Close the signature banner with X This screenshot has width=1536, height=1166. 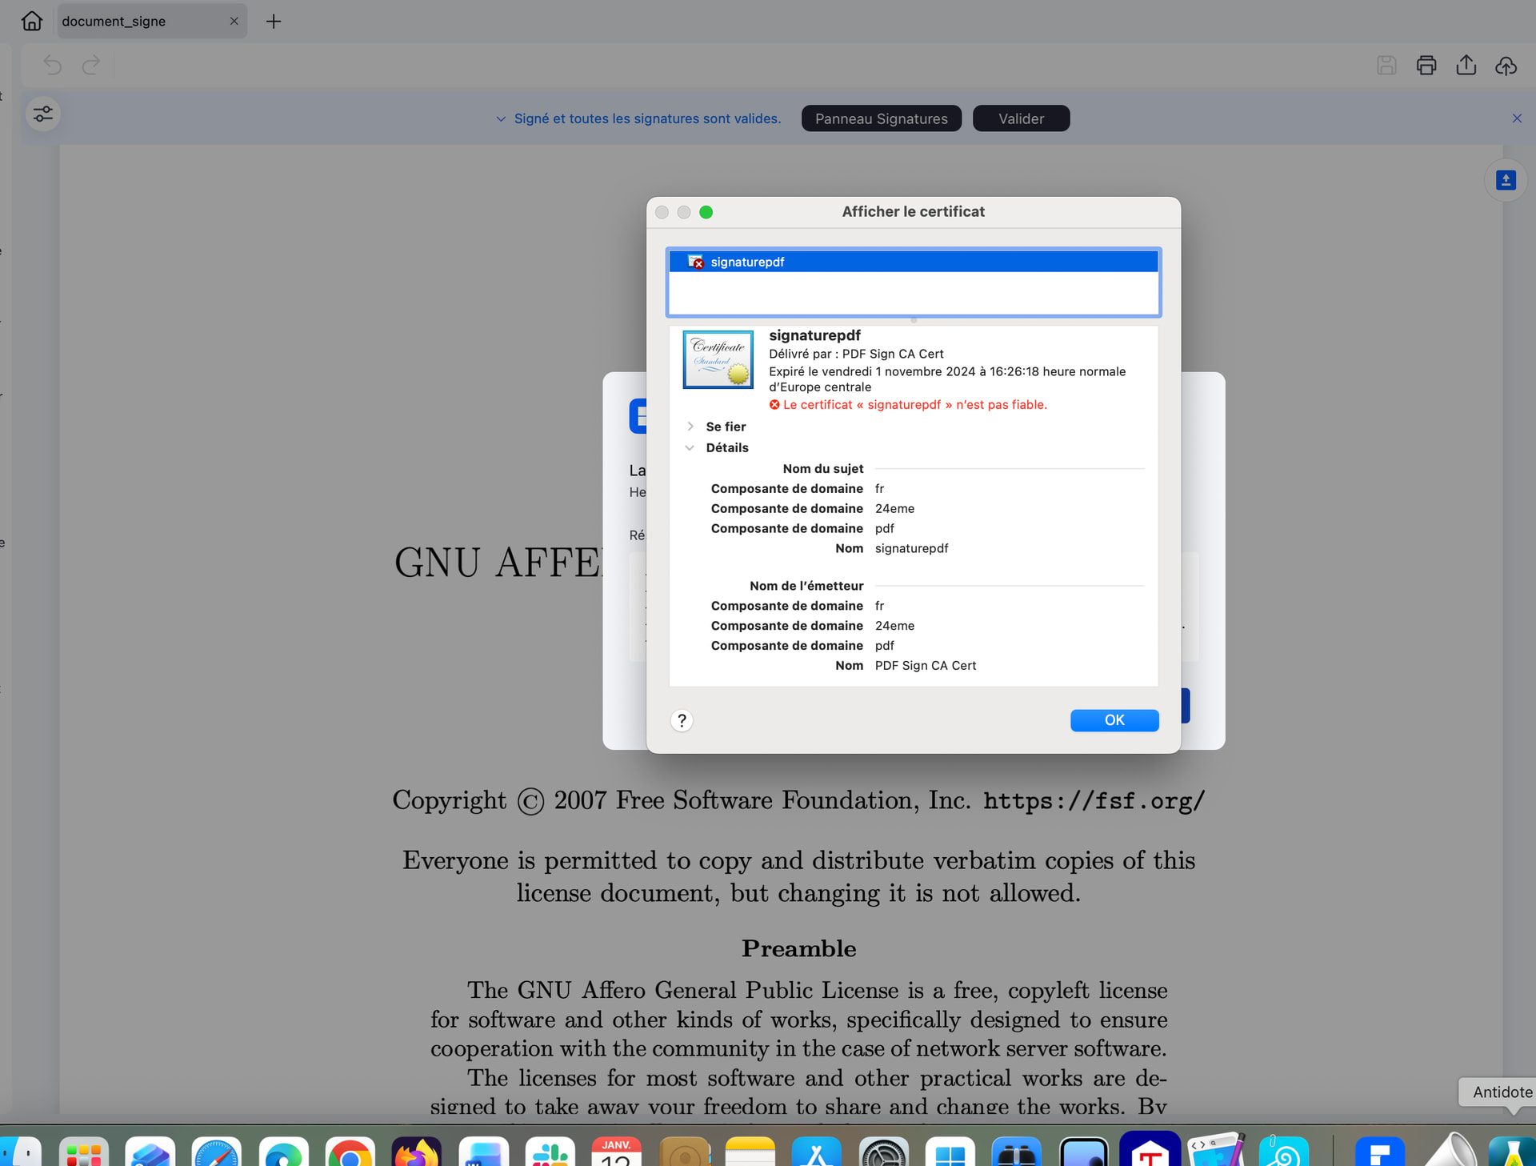click(x=1517, y=118)
